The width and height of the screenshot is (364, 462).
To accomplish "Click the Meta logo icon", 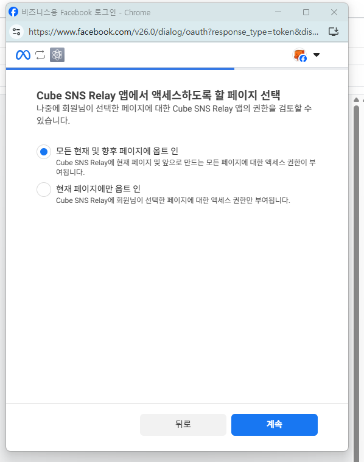I will pyautogui.click(x=23, y=55).
